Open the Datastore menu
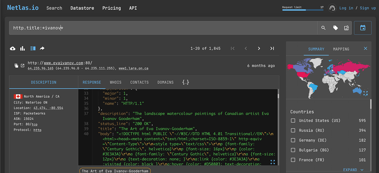Viewport: 379px width, 173px height. pyautogui.click(x=82, y=8)
